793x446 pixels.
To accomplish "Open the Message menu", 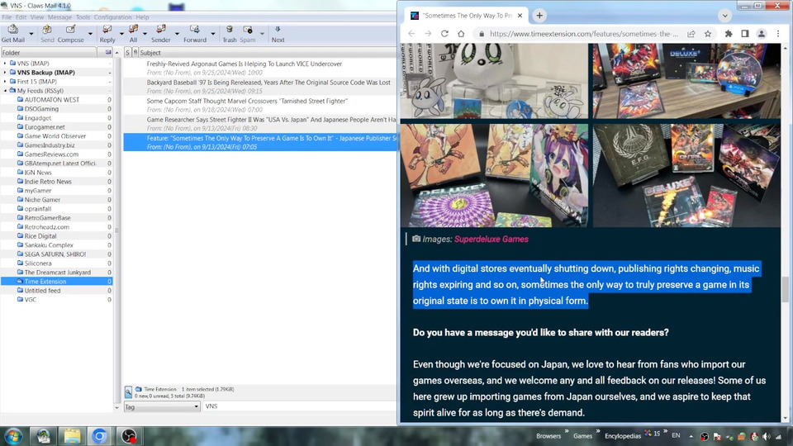I will (59, 17).
